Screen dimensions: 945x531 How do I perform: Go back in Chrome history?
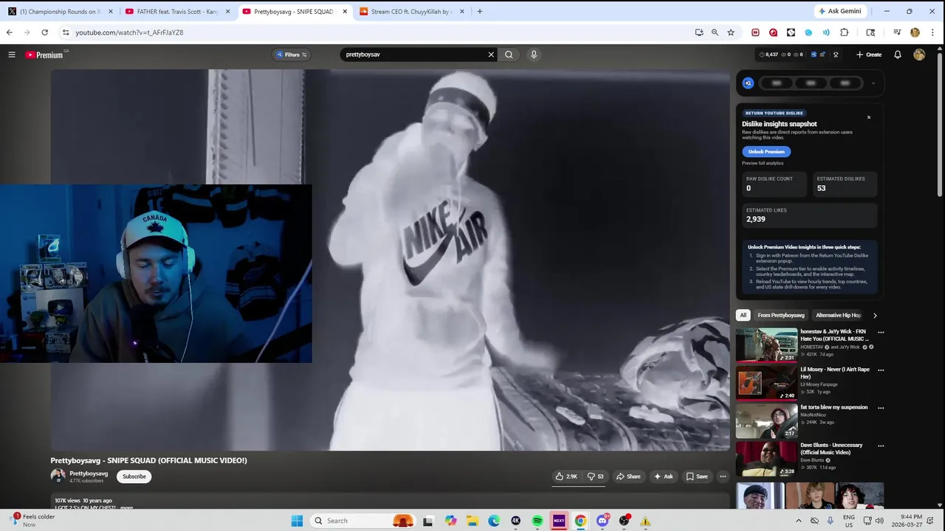[x=9, y=32]
